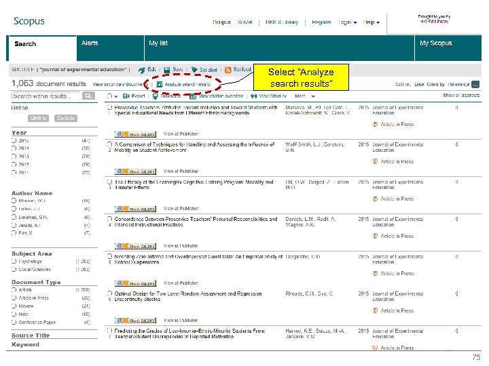
Task: Switch to the My list tab
Action: pos(279,48)
